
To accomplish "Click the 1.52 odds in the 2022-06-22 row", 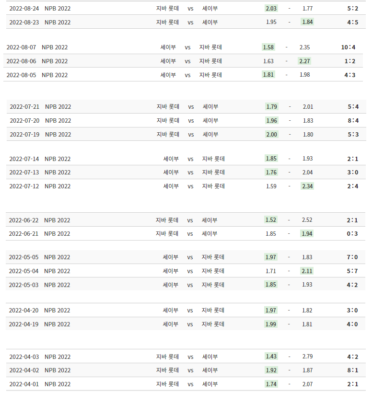I will pyautogui.click(x=270, y=220).
